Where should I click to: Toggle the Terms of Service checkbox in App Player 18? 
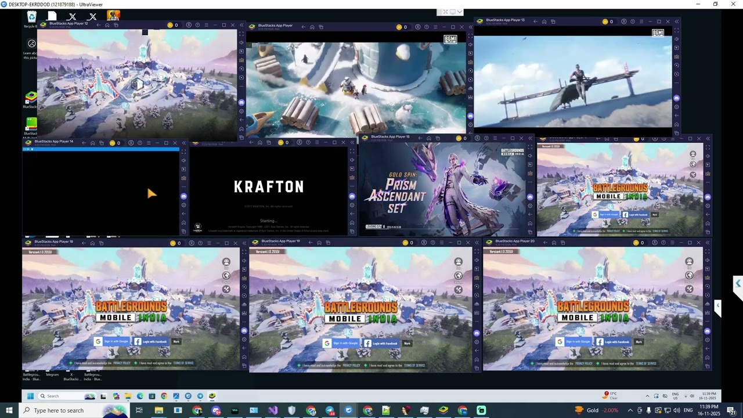136,363
